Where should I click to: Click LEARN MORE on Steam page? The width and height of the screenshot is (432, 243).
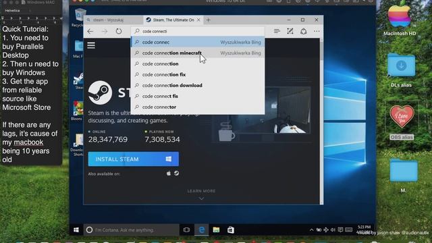[201, 191]
